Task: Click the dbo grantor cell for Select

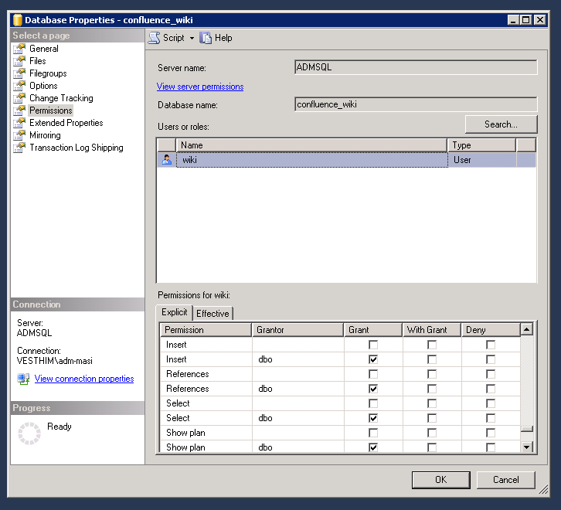Action: [298, 418]
